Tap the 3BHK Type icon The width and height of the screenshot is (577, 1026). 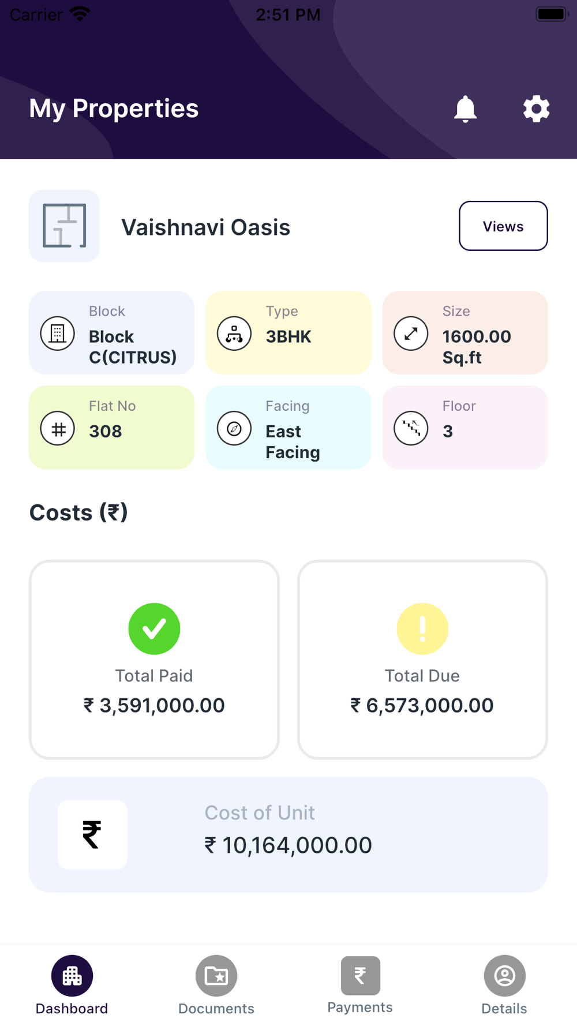[x=234, y=334]
